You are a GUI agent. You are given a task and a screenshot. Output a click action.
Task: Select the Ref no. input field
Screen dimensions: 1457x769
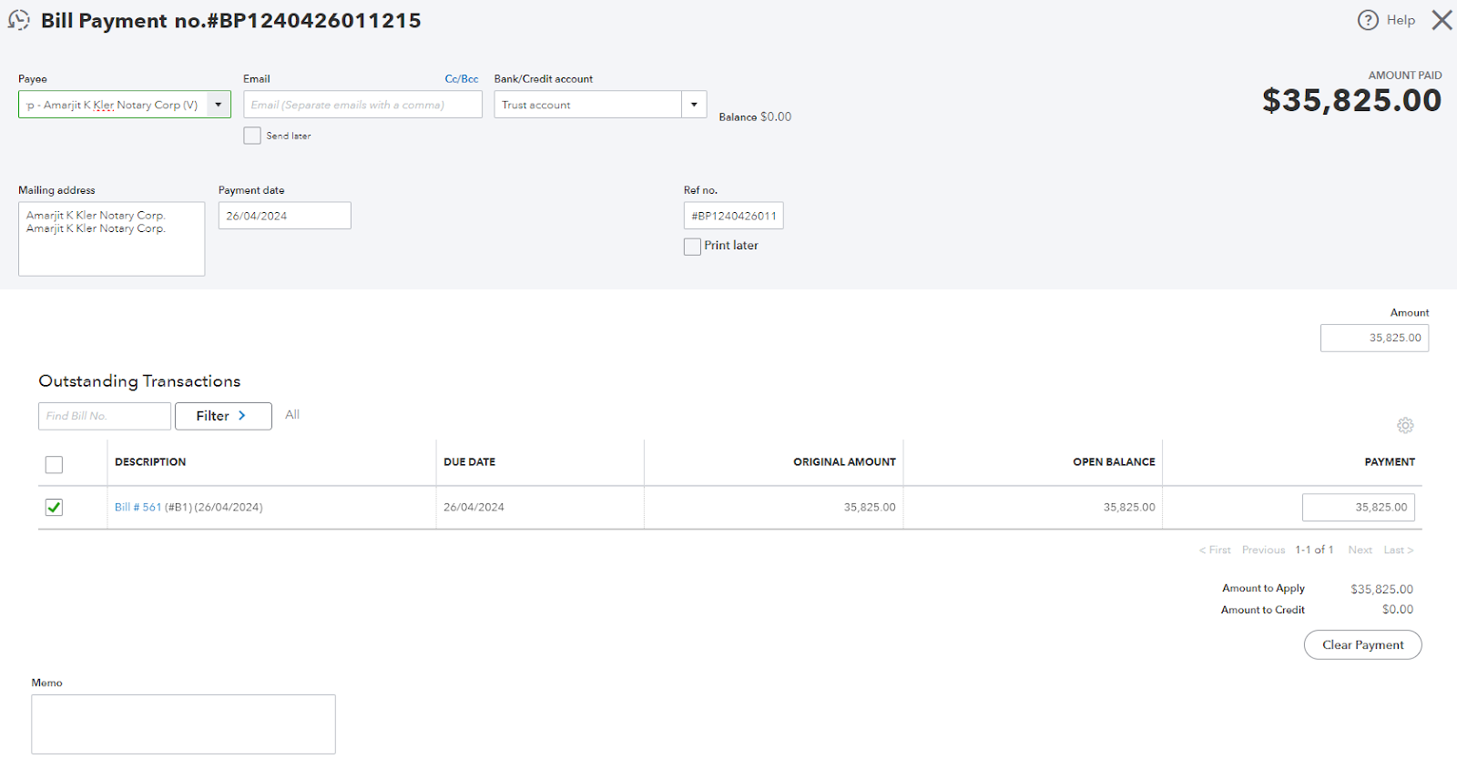point(733,216)
